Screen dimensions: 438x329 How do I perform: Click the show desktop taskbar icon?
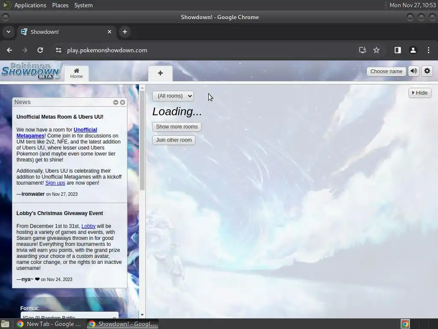(5, 324)
